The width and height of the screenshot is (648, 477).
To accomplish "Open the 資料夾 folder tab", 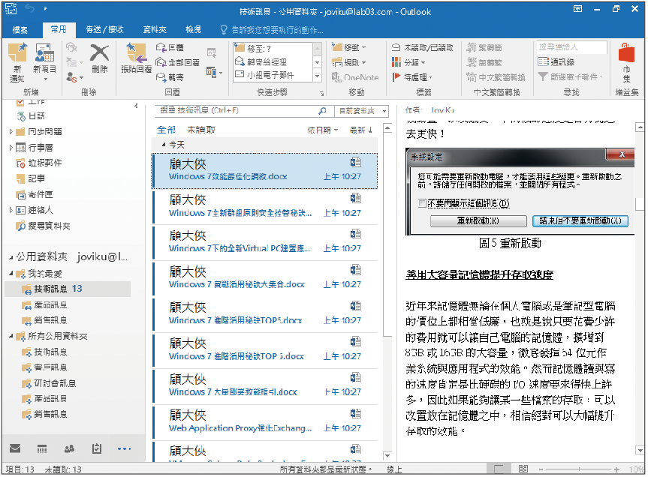I will click(155, 29).
